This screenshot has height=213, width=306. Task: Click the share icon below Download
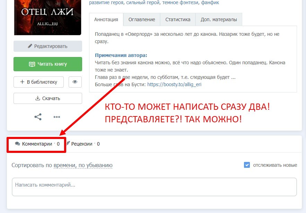pyautogui.click(x=38, y=117)
